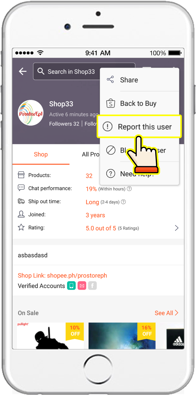Tap the Followers 32 count
Image resolution: width=196 pixels, height=395 pixels.
tap(64, 124)
